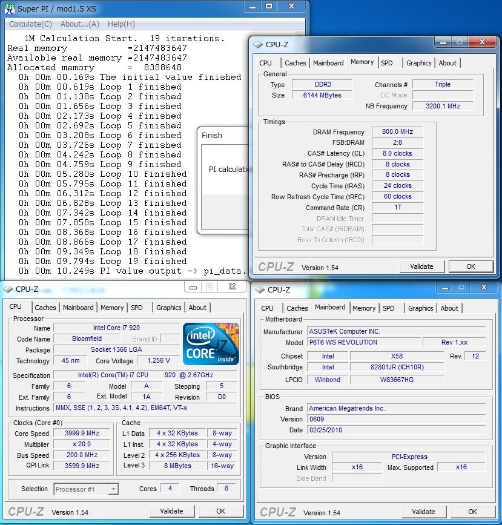Click Validate in the Memory CPU-Z window
The image size is (502, 525).
point(421,266)
